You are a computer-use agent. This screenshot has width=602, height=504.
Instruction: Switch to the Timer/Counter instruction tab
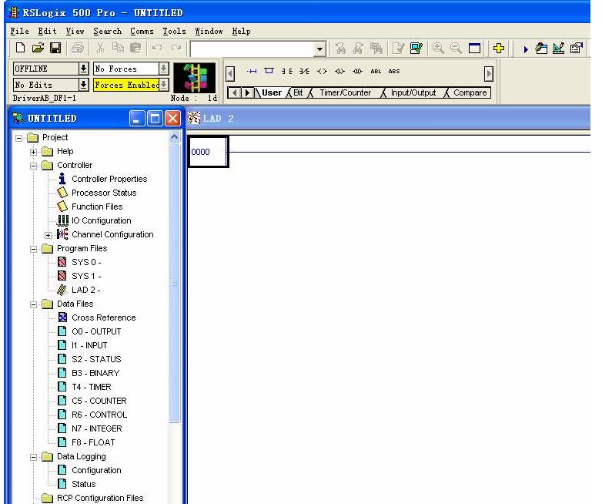(x=345, y=92)
